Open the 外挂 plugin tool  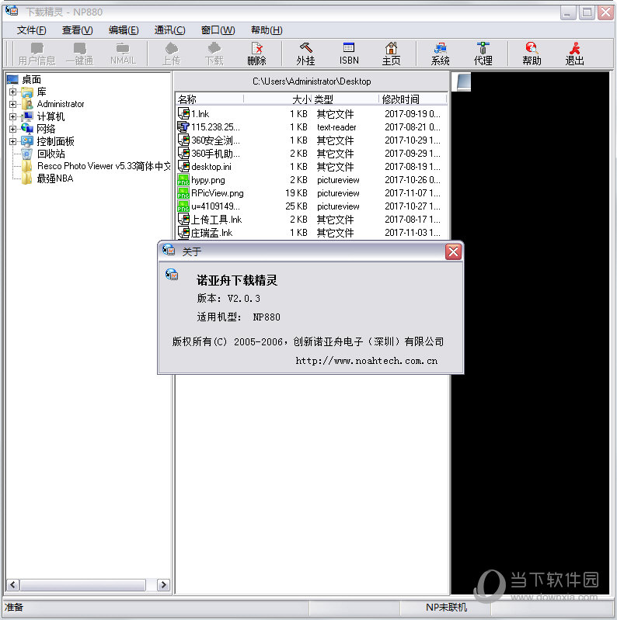(x=305, y=54)
